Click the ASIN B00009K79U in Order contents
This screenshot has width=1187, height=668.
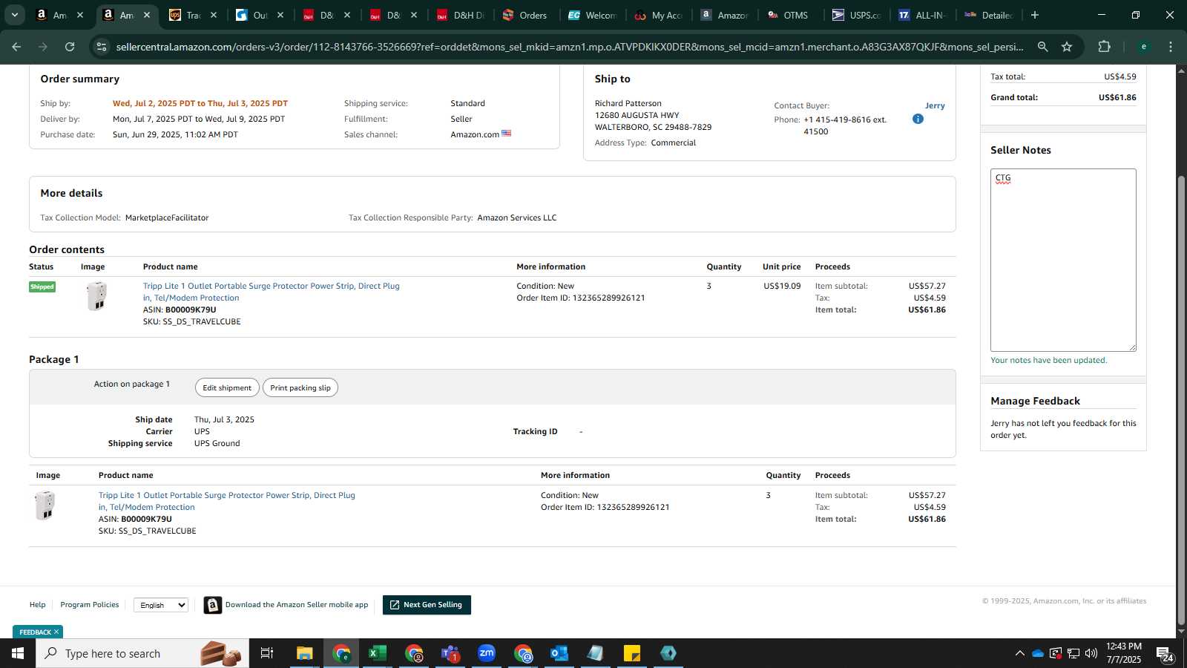pyautogui.click(x=191, y=310)
